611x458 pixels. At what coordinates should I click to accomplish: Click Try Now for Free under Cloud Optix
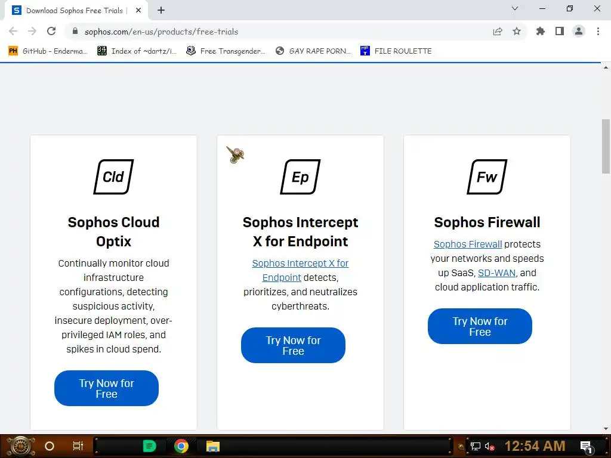click(x=106, y=388)
